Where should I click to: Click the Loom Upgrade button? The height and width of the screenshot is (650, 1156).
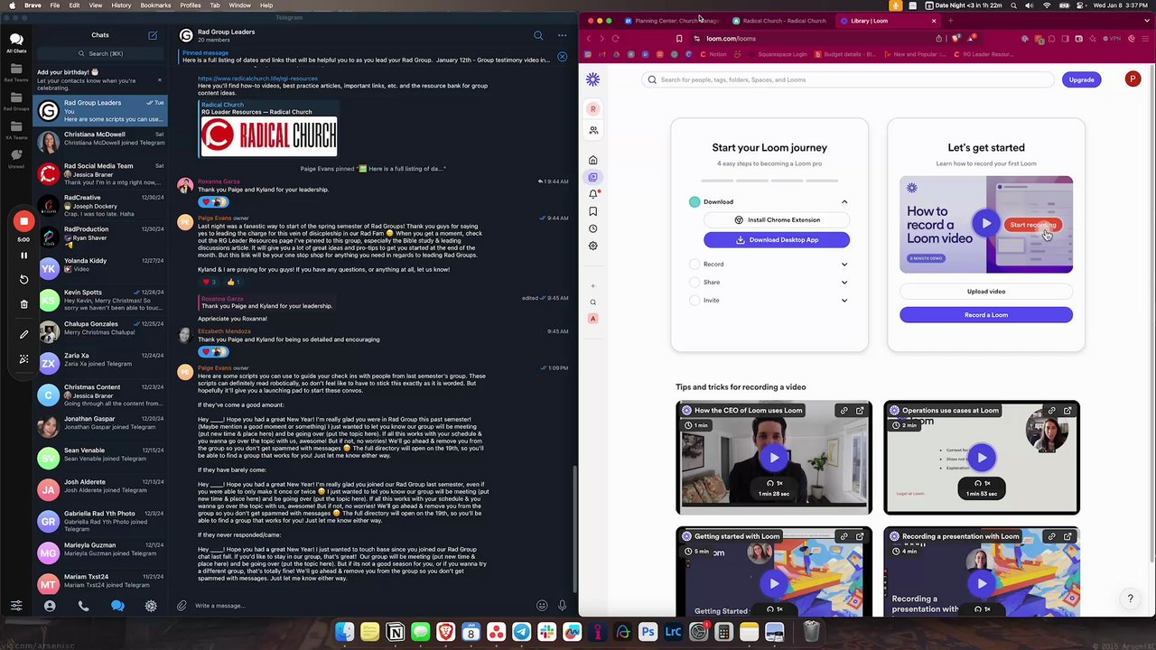1081,79
